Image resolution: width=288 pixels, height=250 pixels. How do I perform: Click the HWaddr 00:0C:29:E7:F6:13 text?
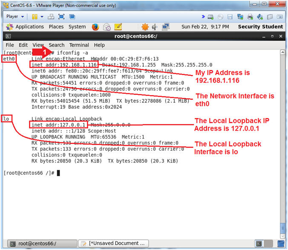pos(125,59)
